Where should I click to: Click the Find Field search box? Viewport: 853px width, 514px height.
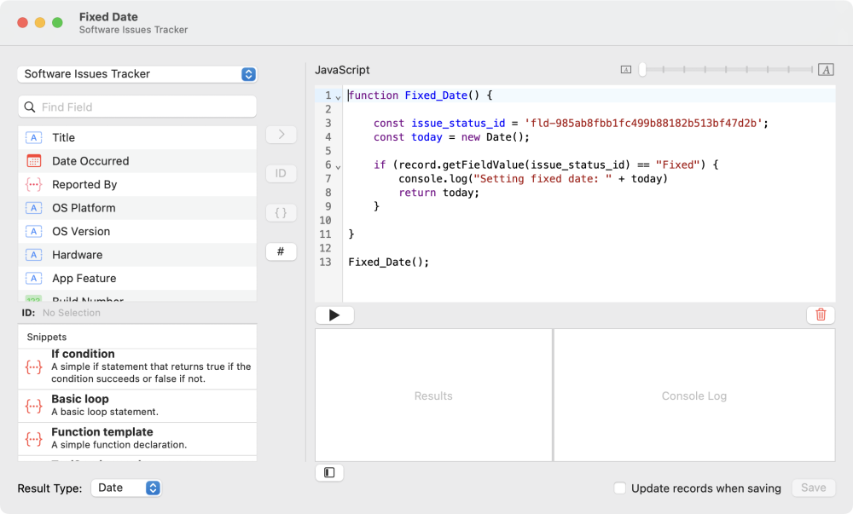point(136,106)
